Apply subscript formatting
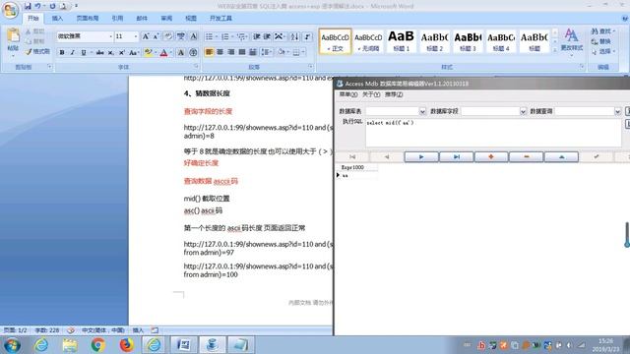Image resolution: width=630 pixels, height=354 pixels. pos(110,52)
